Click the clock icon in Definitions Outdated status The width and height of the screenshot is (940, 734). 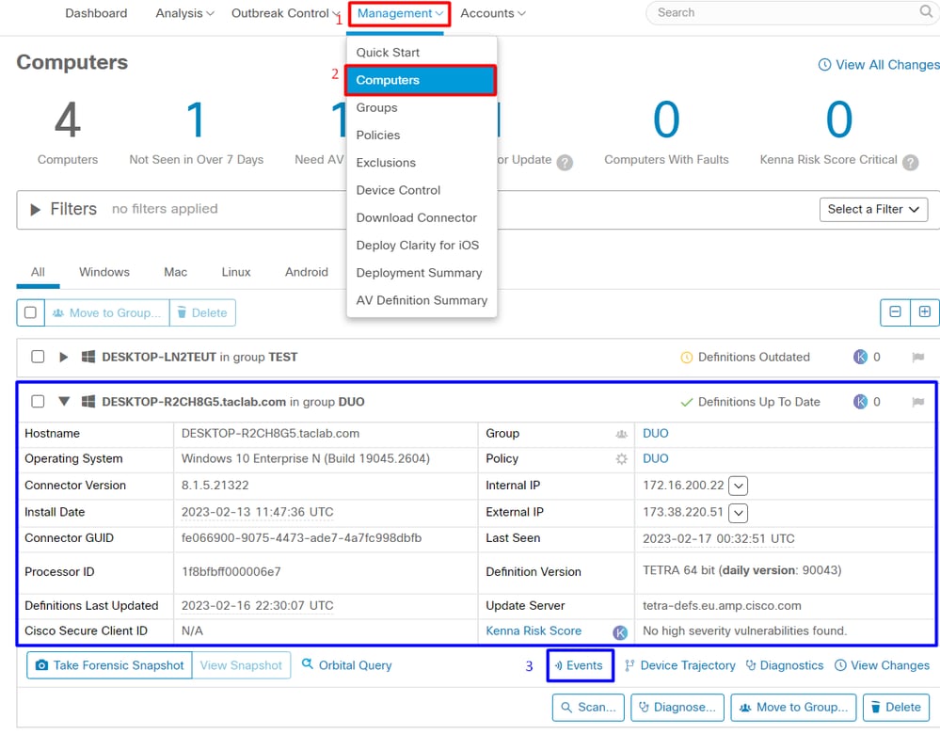(x=686, y=358)
